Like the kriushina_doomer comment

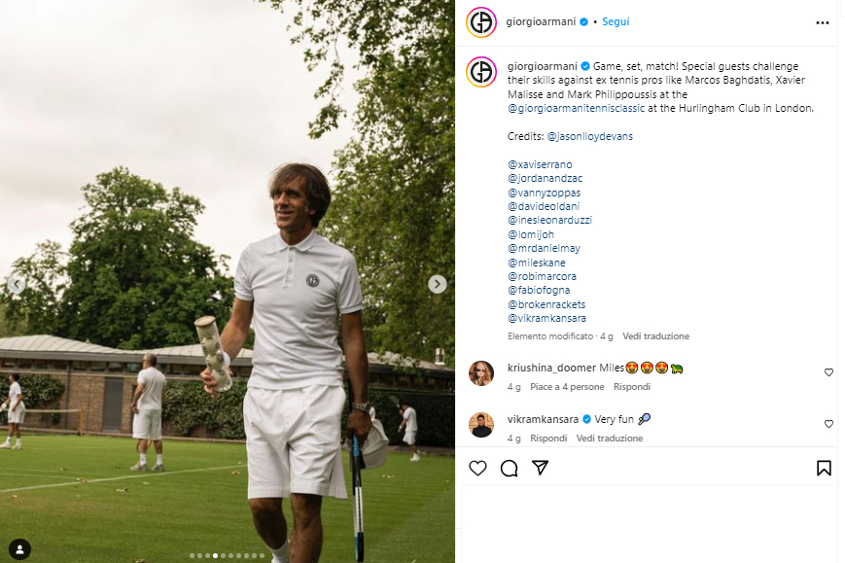[x=828, y=372]
